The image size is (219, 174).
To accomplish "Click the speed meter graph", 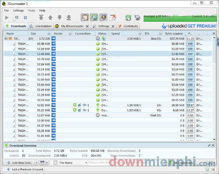I will (180, 18).
